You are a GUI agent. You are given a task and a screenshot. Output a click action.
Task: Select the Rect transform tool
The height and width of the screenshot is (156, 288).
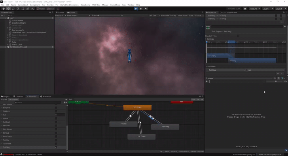(x=23, y=9)
